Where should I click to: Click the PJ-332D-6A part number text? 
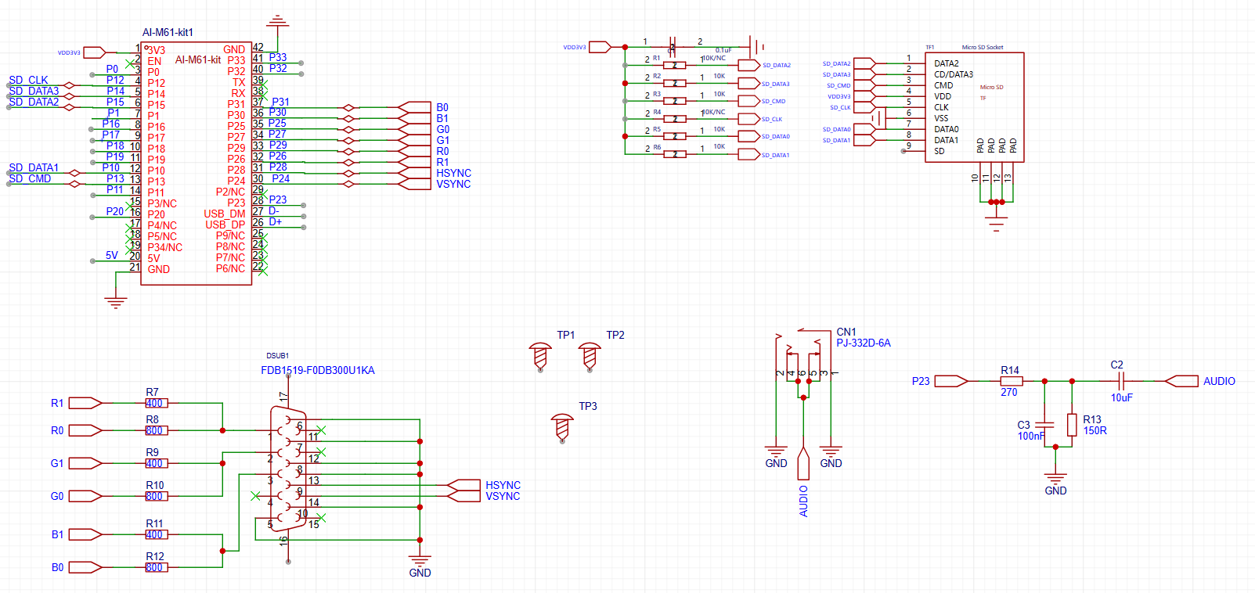[864, 343]
